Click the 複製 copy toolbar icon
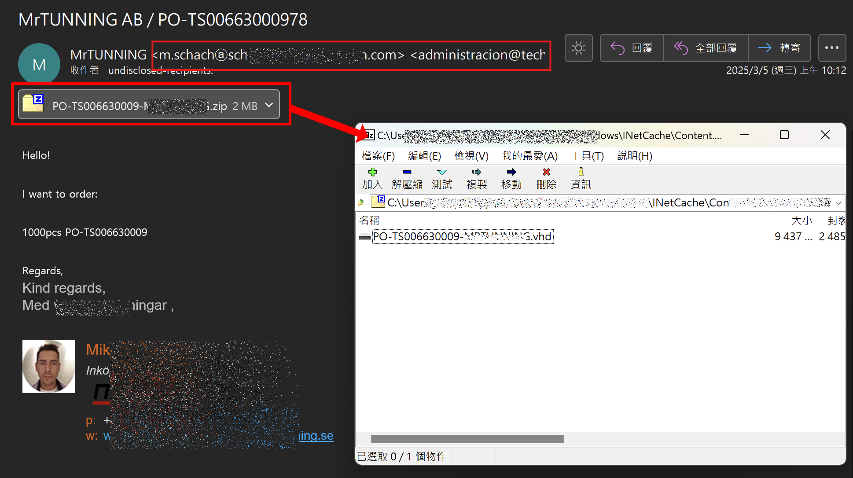 (x=477, y=178)
